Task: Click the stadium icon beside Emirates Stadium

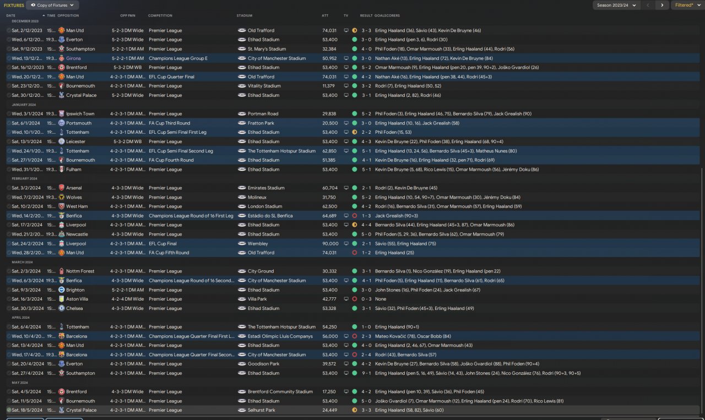Action: [x=242, y=188]
